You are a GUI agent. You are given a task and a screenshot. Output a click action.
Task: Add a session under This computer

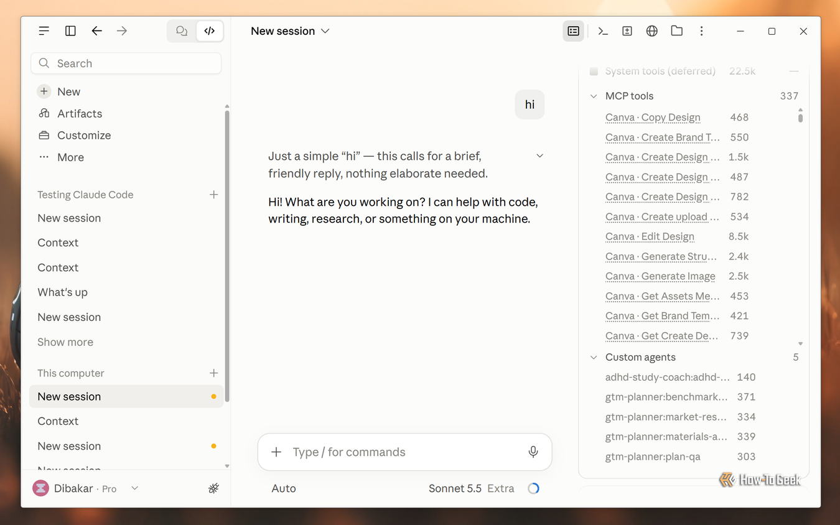tap(213, 373)
